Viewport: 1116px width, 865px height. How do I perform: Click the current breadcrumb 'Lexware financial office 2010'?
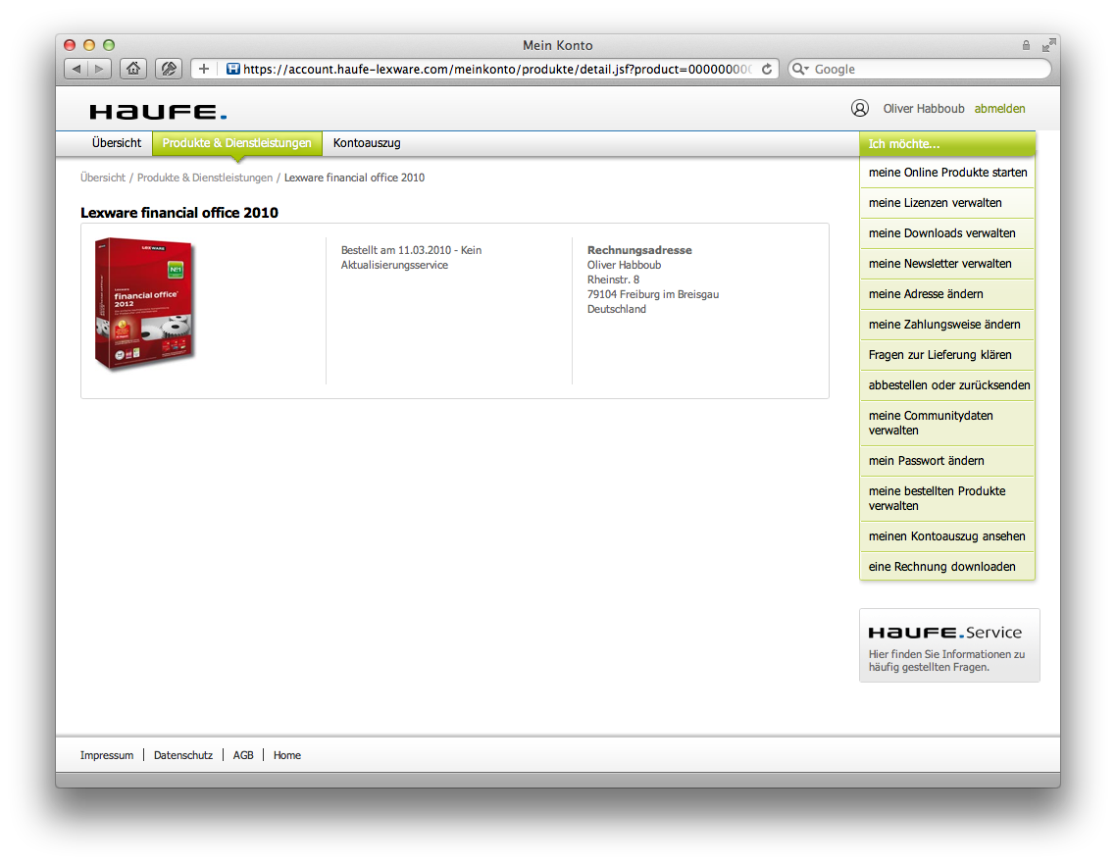click(x=354, y=178)
